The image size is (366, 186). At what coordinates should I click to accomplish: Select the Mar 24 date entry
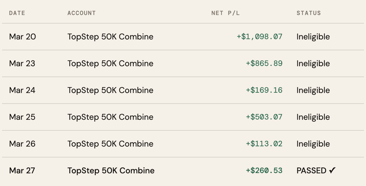point(22,90)
